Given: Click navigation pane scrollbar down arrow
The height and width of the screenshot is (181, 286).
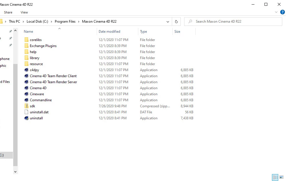Looking at the screenshot, I should [15, 172].
